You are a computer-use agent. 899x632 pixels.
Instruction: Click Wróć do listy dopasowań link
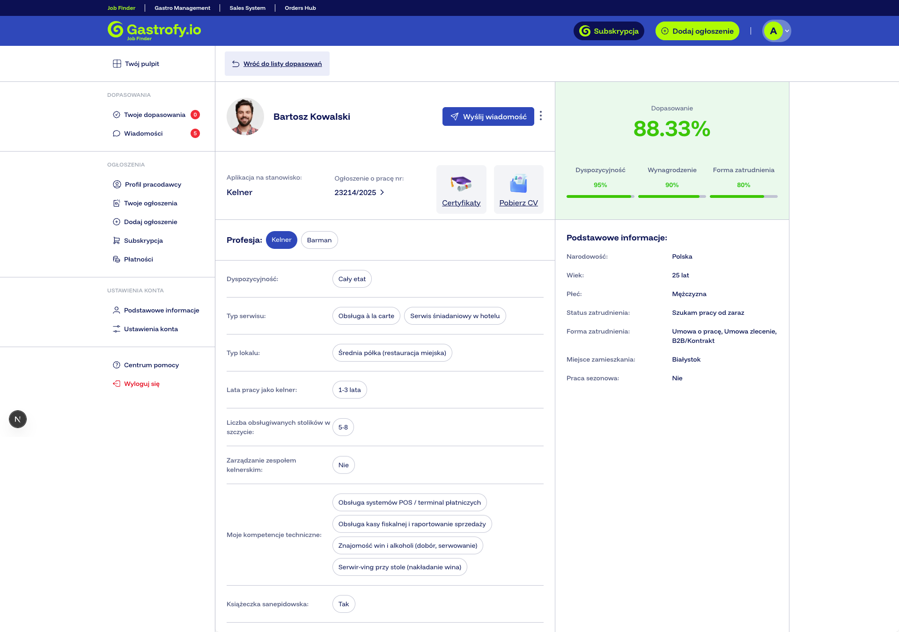pyautogui.click(x=282, y=64)
